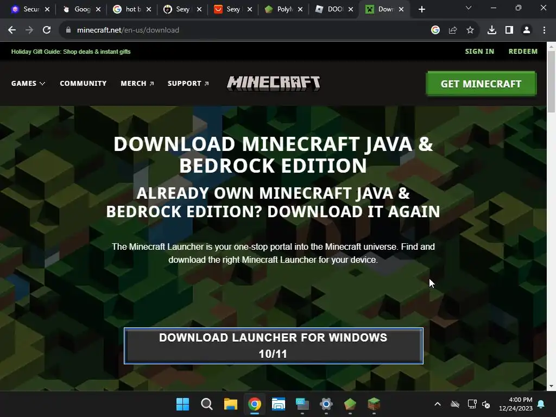556x417 pixels.
Task: Go back to the previous page
Action: pos(12,30)
